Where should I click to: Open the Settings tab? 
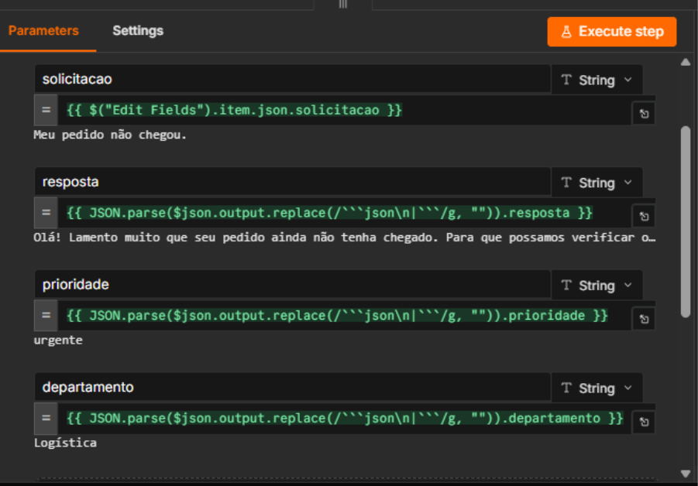138,31
